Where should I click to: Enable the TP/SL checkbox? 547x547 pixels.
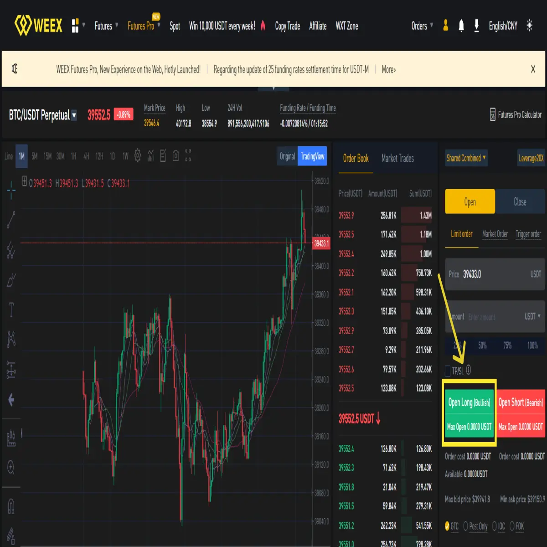pos(448,371)
